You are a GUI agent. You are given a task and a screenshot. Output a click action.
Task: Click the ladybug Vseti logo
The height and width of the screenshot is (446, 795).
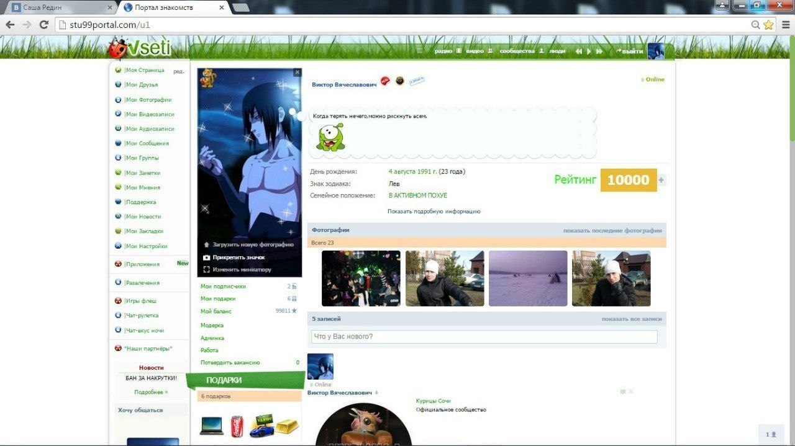pos(140,47)
